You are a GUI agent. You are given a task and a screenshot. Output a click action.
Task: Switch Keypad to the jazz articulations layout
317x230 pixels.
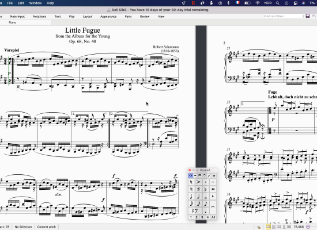click(x=209, y=175)
